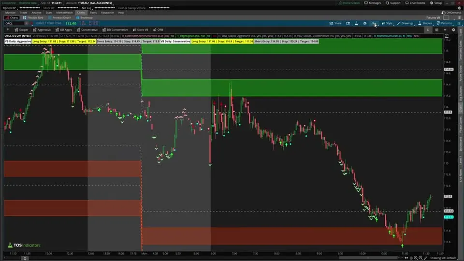Select single chart layout icon

click(428, 30)
